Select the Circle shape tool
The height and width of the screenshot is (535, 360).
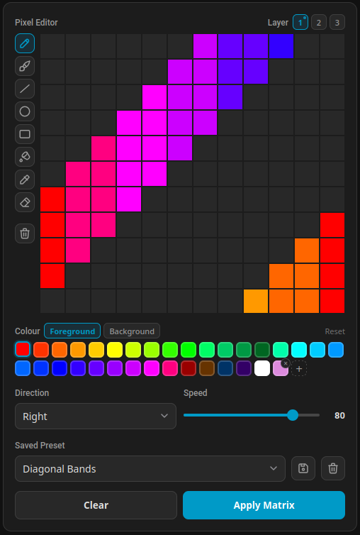tap(25, 111)
